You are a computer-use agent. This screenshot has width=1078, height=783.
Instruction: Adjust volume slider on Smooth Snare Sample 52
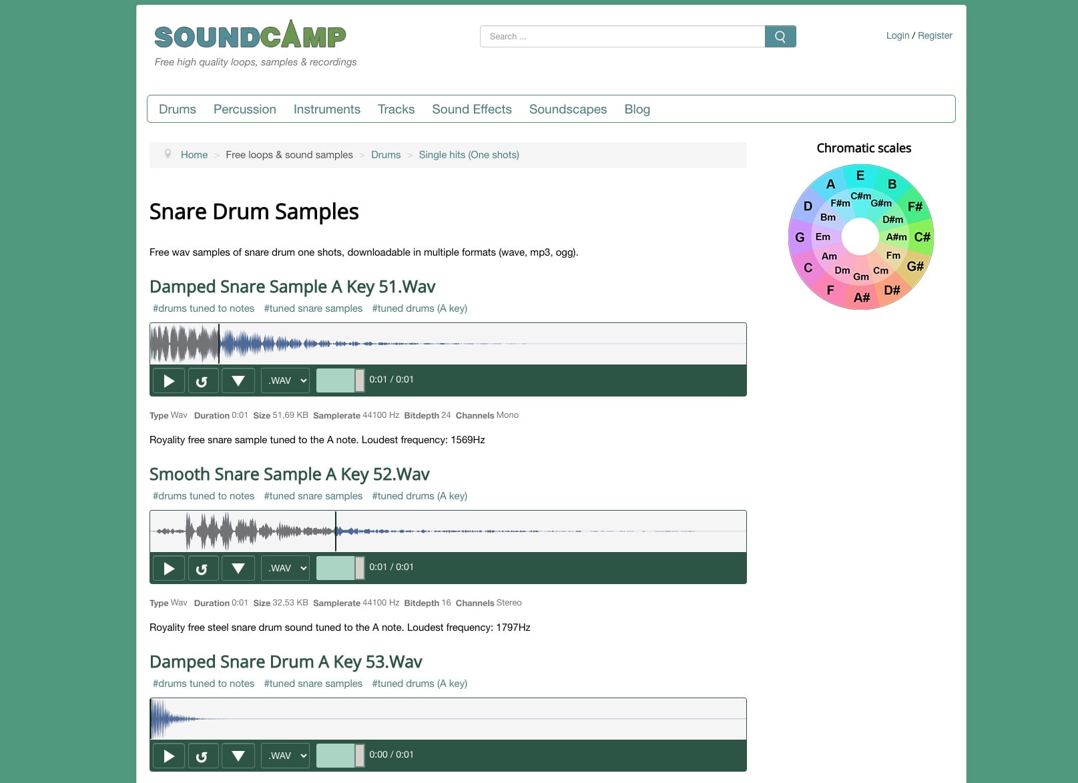[340, 567]
